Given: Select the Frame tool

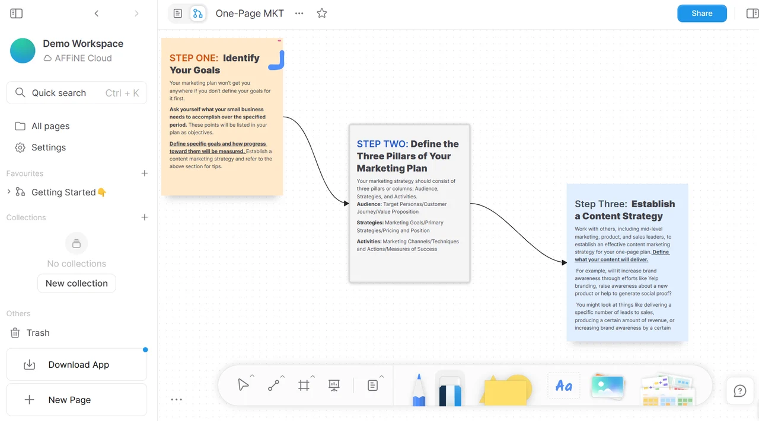Looking at the screenshot, I should [304, 385].
